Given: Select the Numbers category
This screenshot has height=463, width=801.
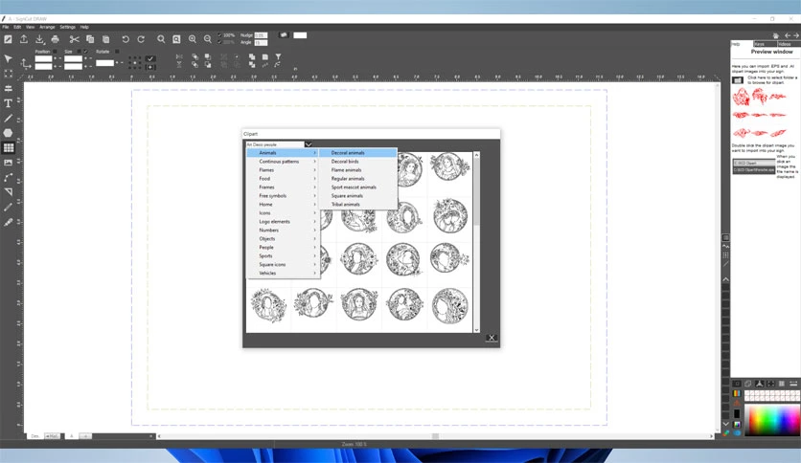Looking at the screenshot, I should pos(283,230).
